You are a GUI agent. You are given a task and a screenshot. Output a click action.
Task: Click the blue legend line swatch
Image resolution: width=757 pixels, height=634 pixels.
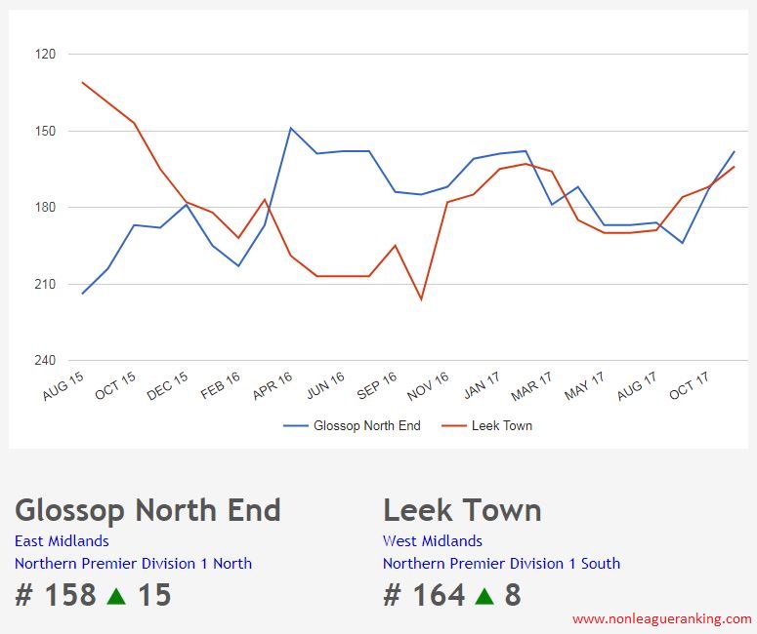click(x=295, y=425)
